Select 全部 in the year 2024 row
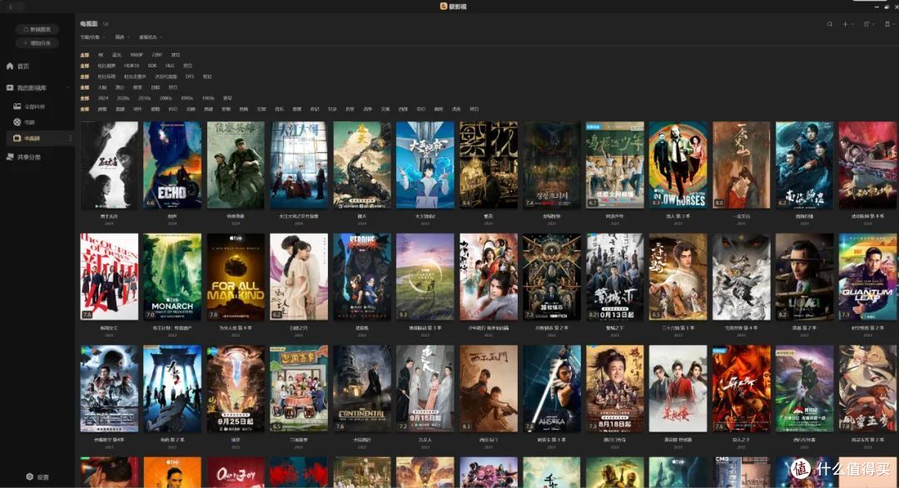Viewport: 899px width, 488px height. tap(84, 99)
